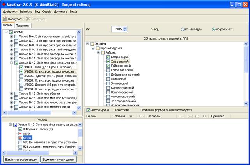
Task: Click the Очистити link
Action: point(122,110)
